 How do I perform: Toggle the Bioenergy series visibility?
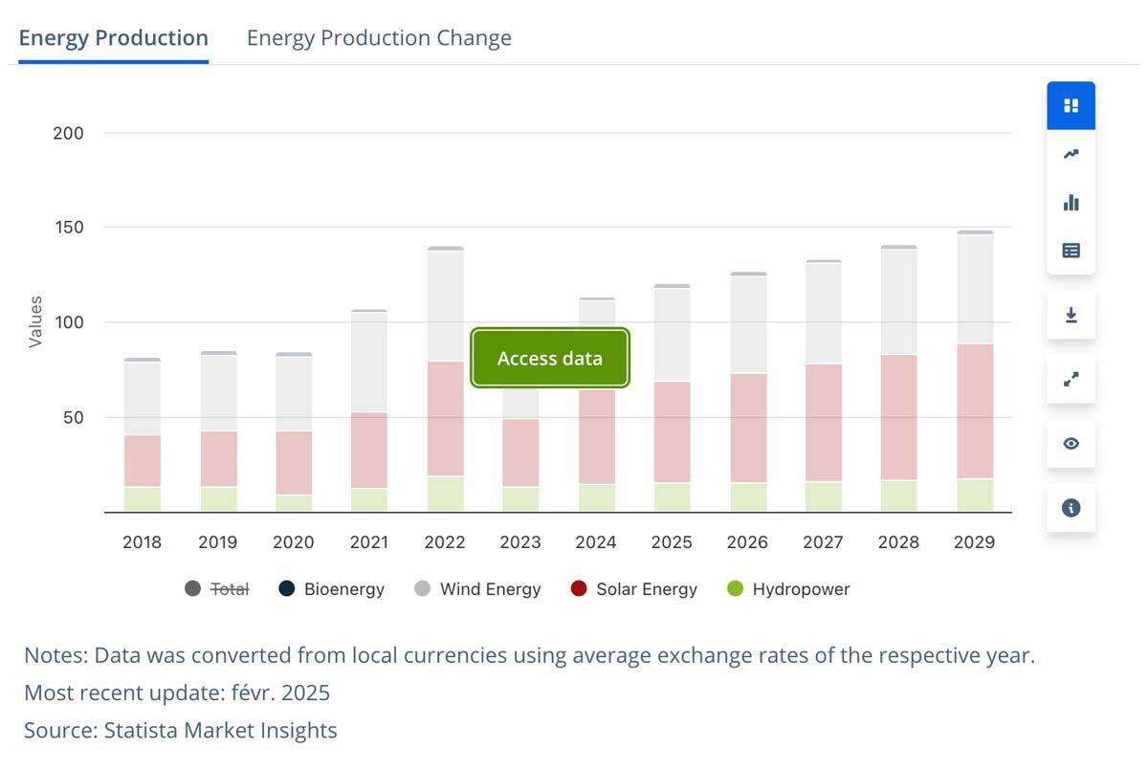pos(331,588)
